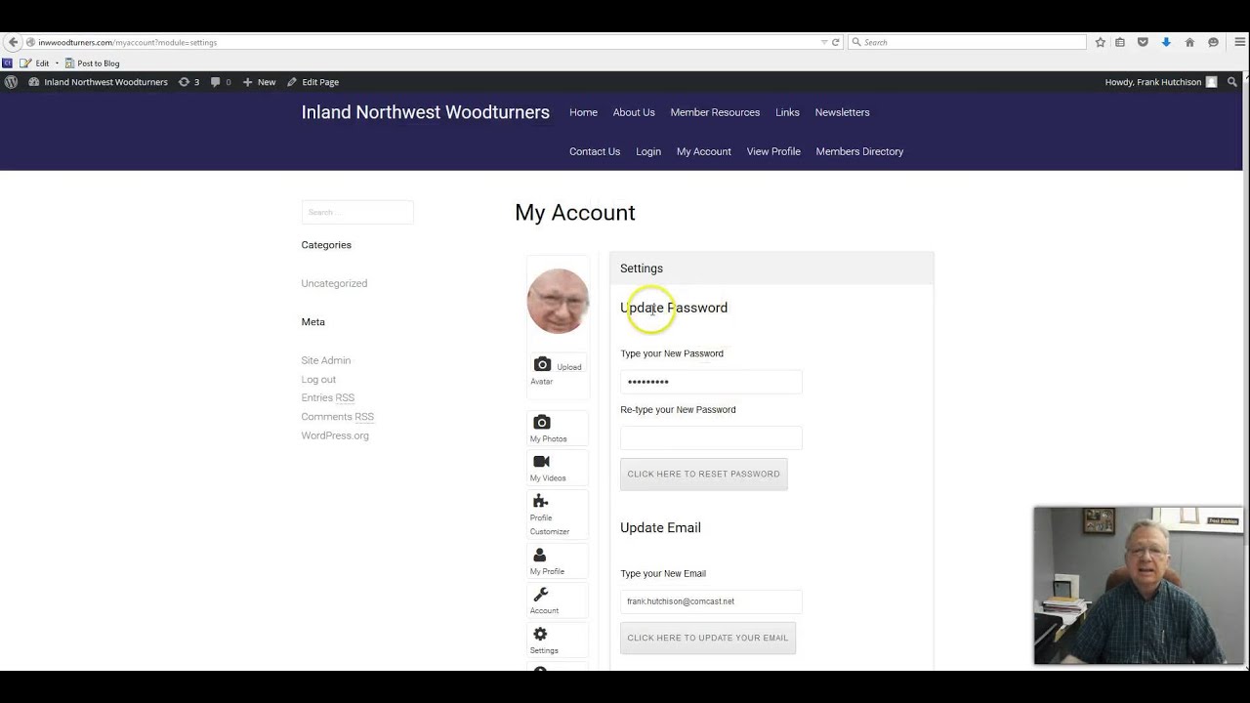Screen dimensions: 1250x703
Task: Go to the browser home page icon
Action: click(1189, 42)
